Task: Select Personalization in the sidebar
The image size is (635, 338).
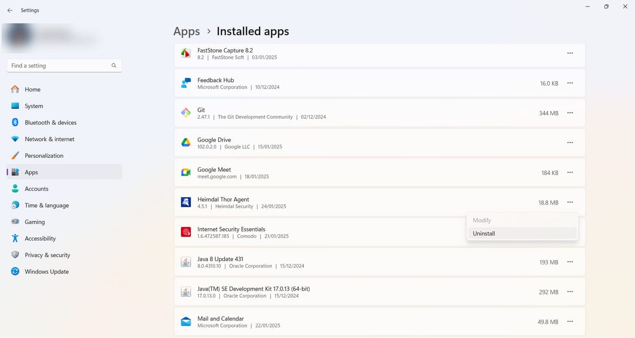Action: coord(64,156)
